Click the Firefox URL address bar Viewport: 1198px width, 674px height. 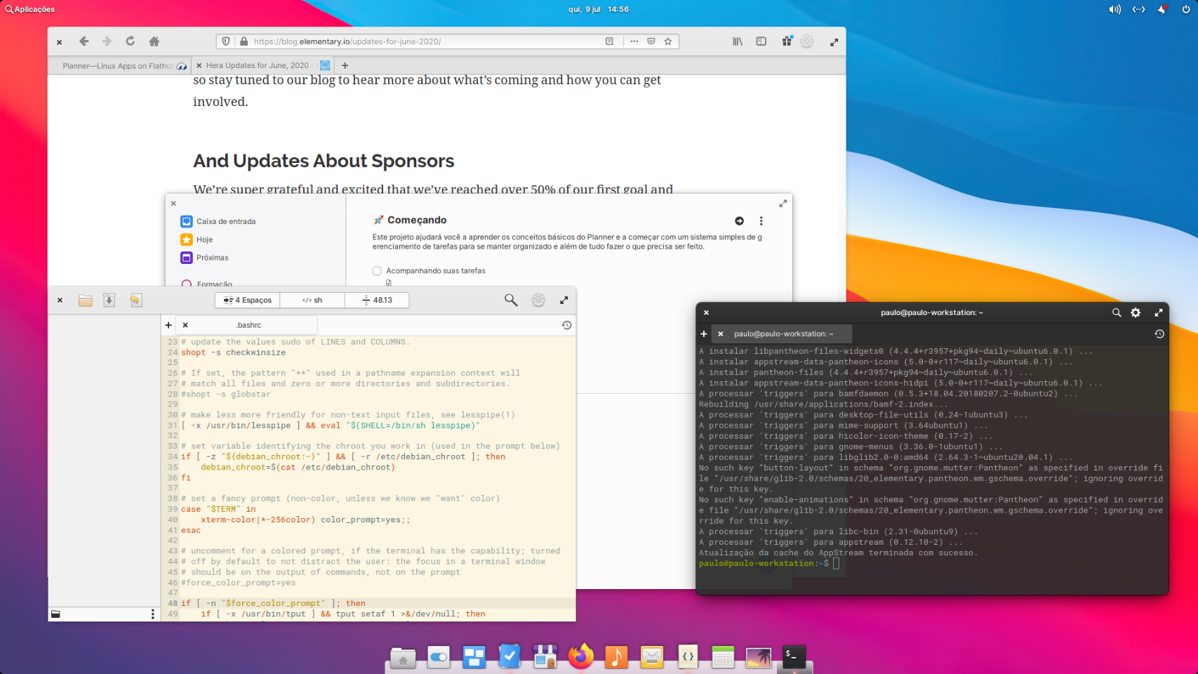click(421, 41)
